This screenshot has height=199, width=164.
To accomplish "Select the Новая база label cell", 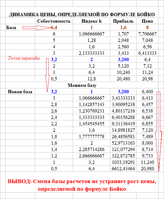I will coord(20,91).
